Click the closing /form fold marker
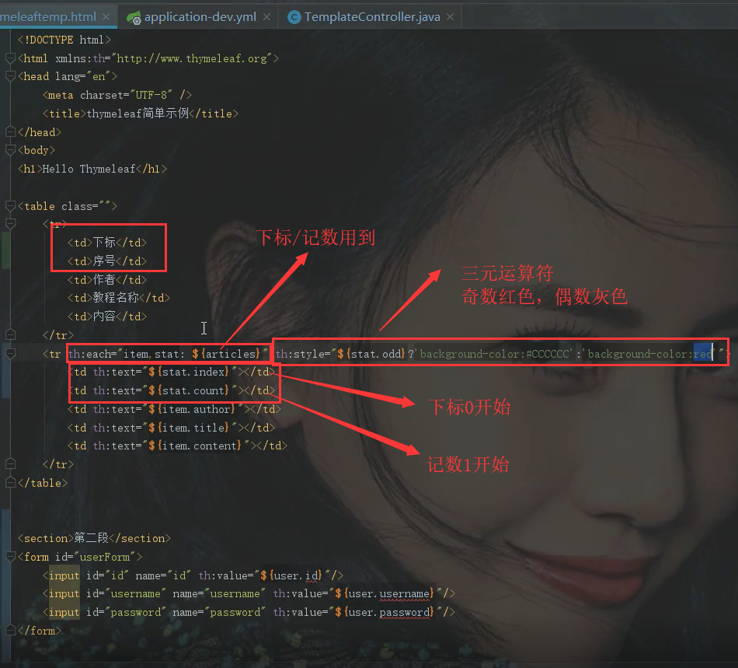 tap(10, 631)
